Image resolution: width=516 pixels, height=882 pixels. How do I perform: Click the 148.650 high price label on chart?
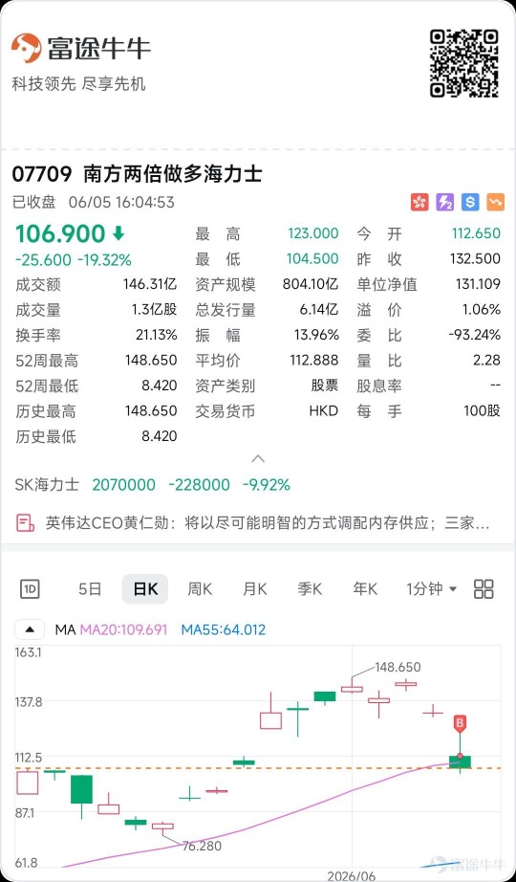tap(398, 667)
